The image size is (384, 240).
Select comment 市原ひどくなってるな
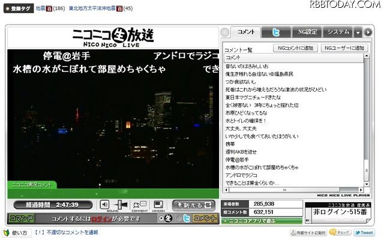[x=246, y=113]
